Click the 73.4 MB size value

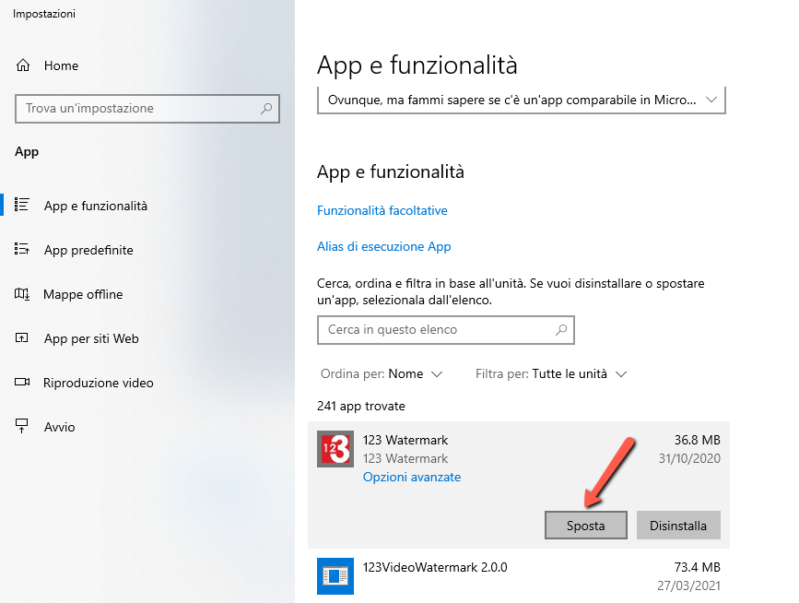coord(697,567)
